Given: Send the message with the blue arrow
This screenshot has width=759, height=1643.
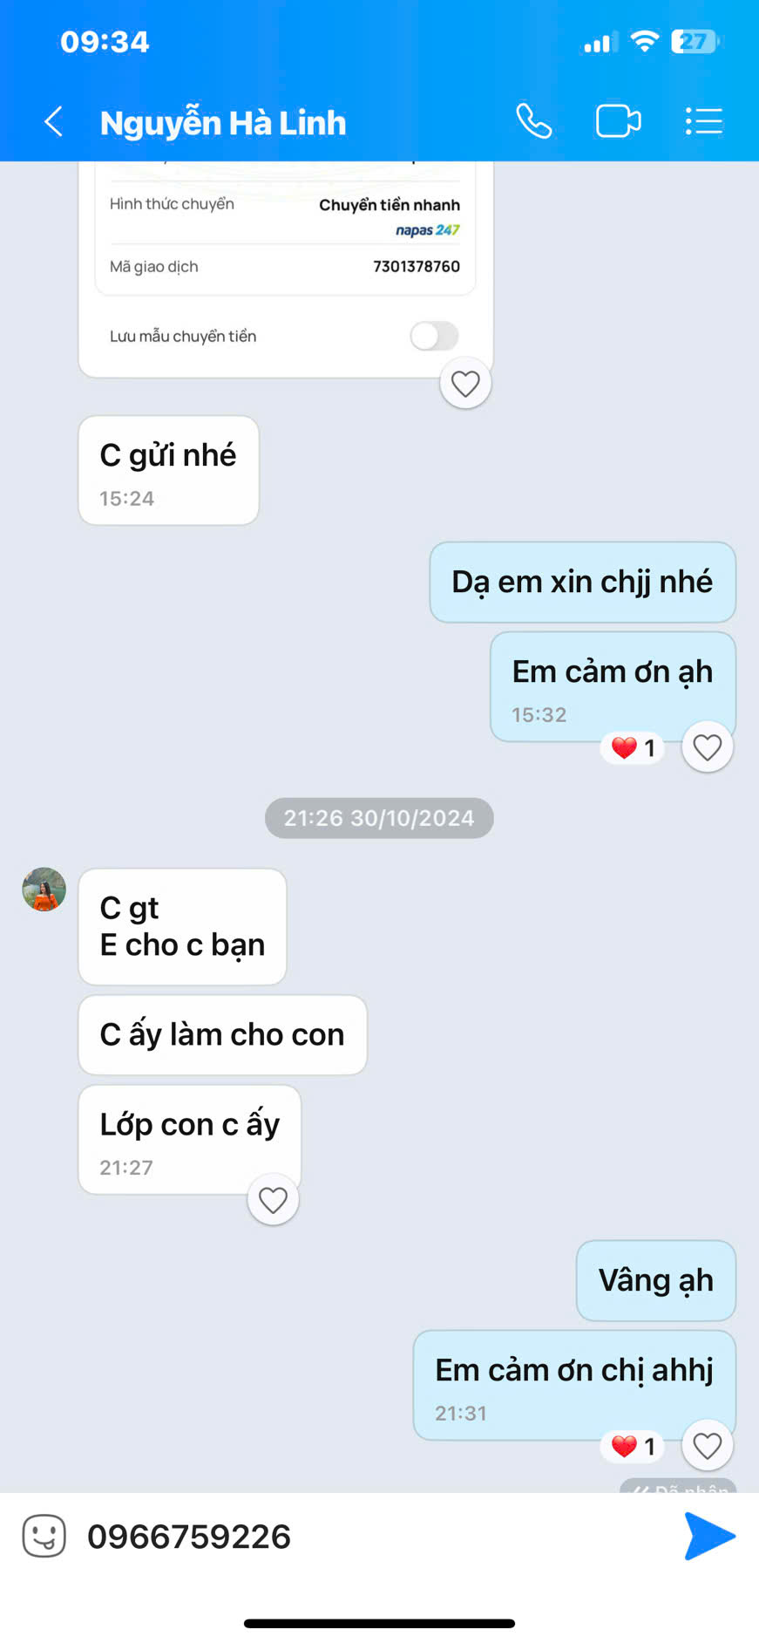Looking at the screenshot, I should [709, 1536].
